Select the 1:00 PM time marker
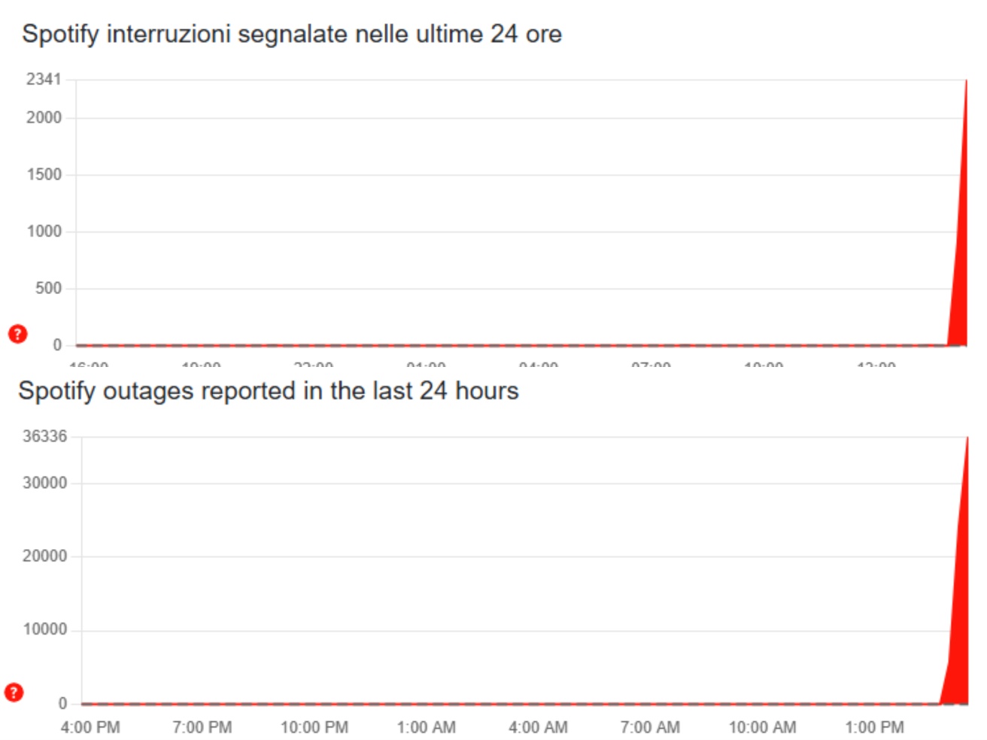 click(874, 727)
